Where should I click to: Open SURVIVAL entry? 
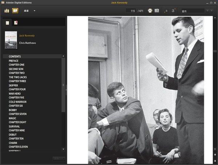[14, 126]
